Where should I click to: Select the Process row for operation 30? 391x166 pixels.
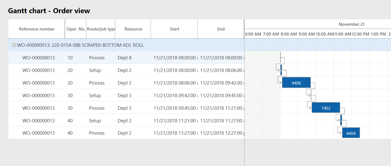(96, 108)
